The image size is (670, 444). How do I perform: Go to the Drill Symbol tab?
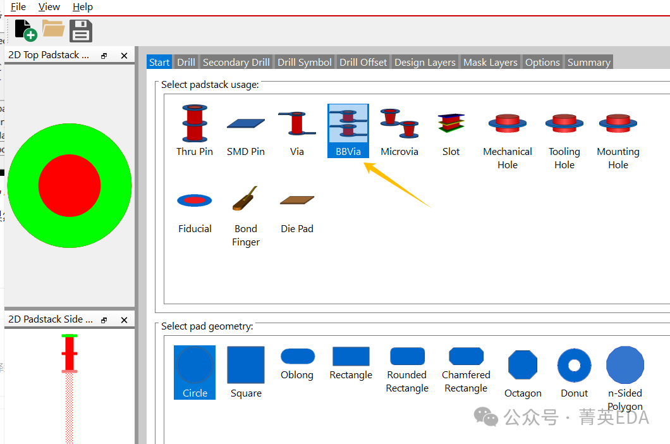pyautogui.click(x=305, y=62)
